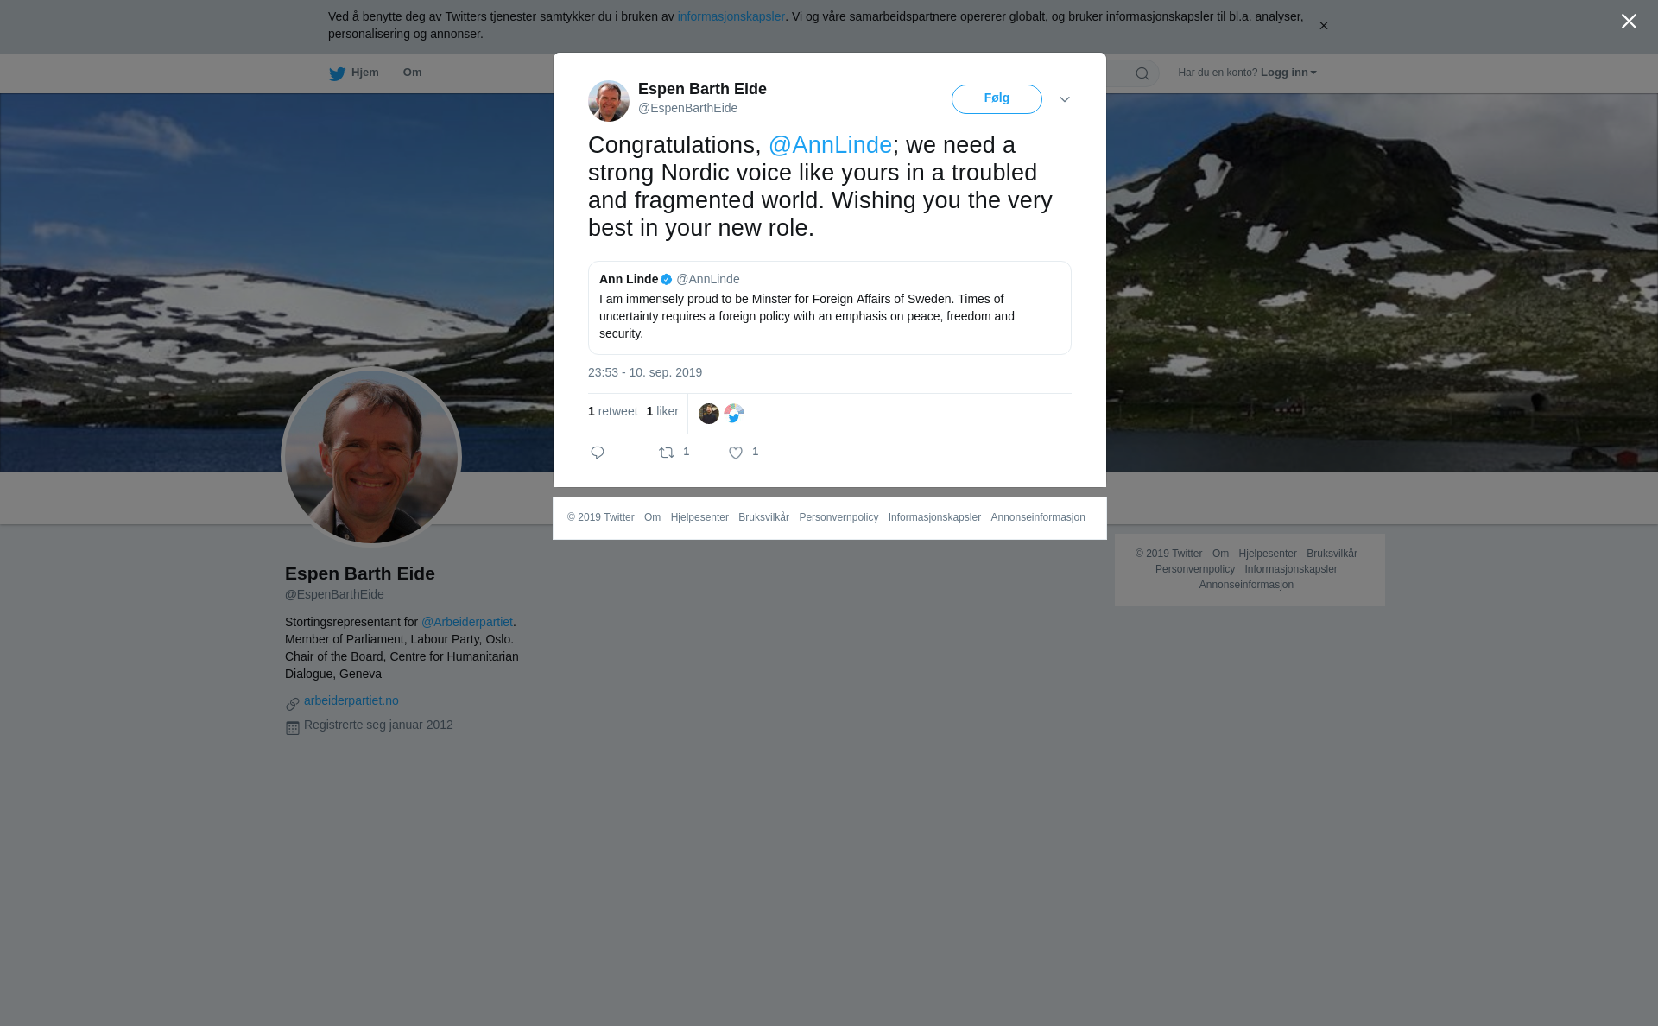Click second liker's colorful avatar
This screenshot has height=1026, width=1658.
coord(734,414)
